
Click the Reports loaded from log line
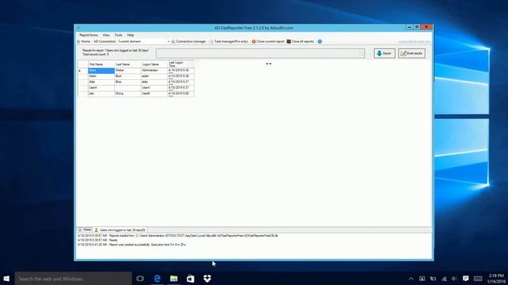(x=178, y=236)
